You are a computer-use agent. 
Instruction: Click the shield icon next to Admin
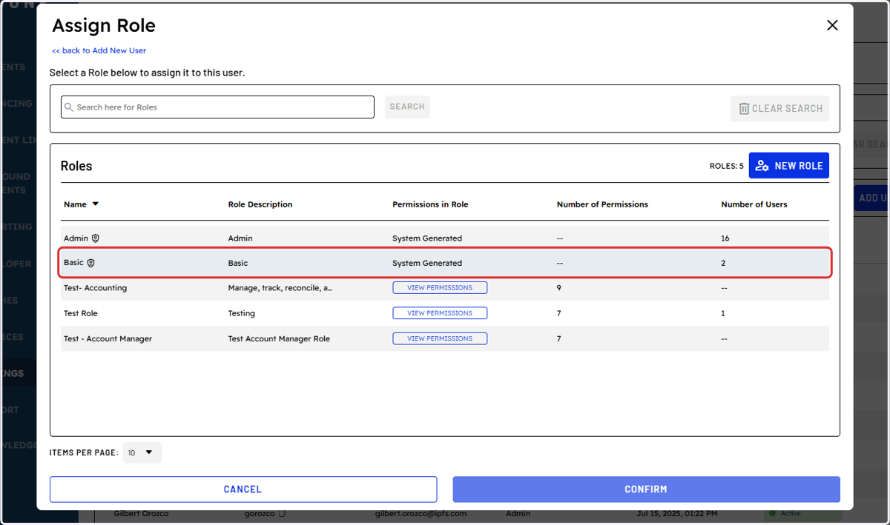click(x=96, y=238)
